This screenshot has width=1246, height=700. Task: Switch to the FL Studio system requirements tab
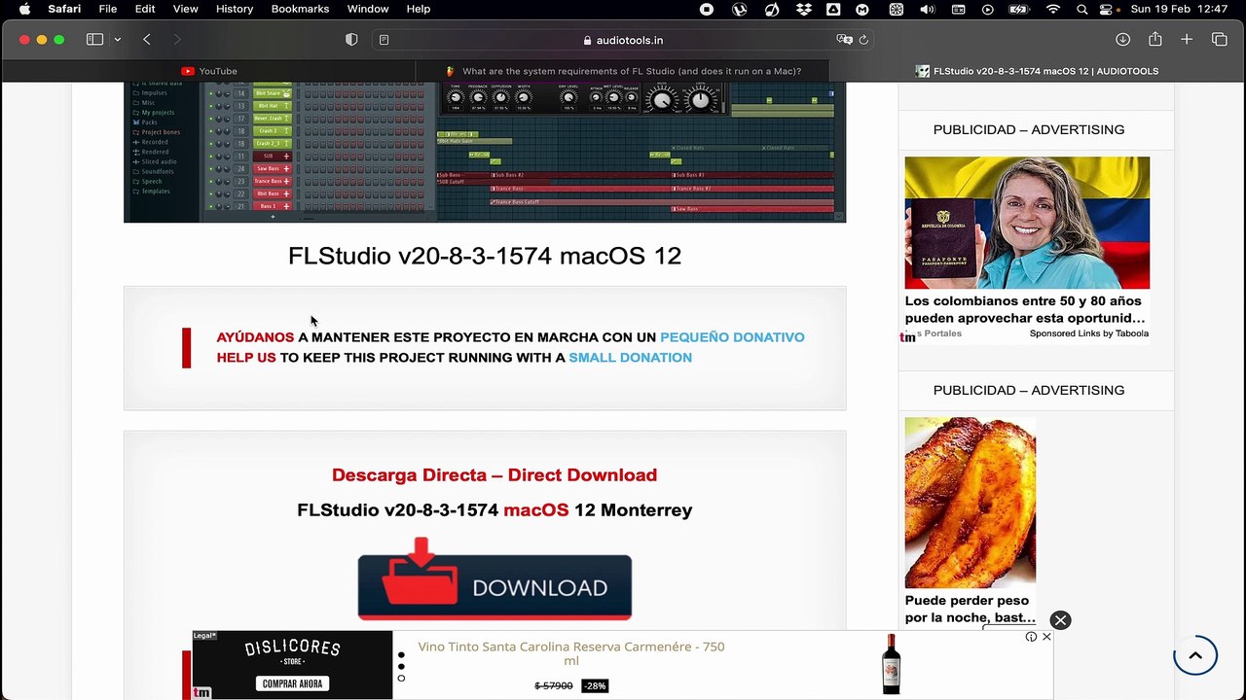[623, 71]
